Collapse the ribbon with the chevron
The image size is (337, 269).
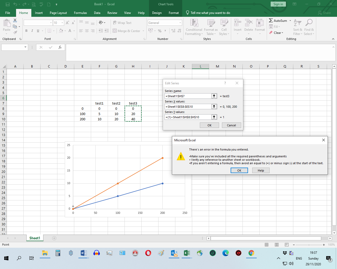[x=333, y=39]
